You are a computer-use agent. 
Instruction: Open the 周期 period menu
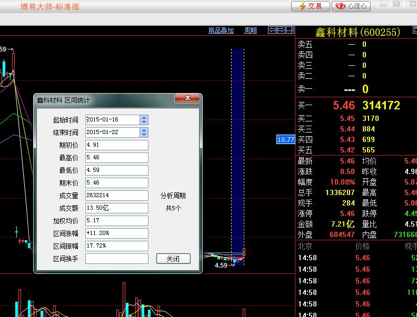point(251,30)
